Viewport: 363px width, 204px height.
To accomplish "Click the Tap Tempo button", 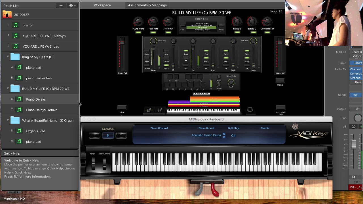I will point(280,108).
